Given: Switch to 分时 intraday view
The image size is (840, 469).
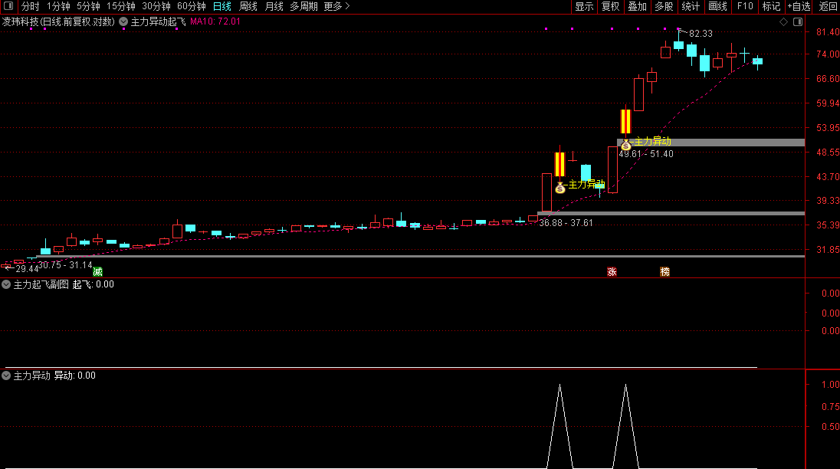Looking at the screenshot, I should [x=30, y=6].
